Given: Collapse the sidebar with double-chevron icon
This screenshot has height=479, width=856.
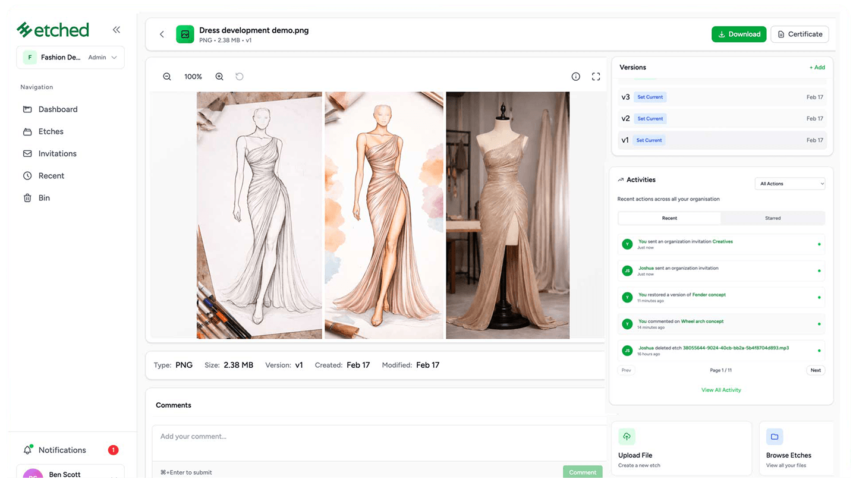Looking at the screenshot, I should 117,30.
